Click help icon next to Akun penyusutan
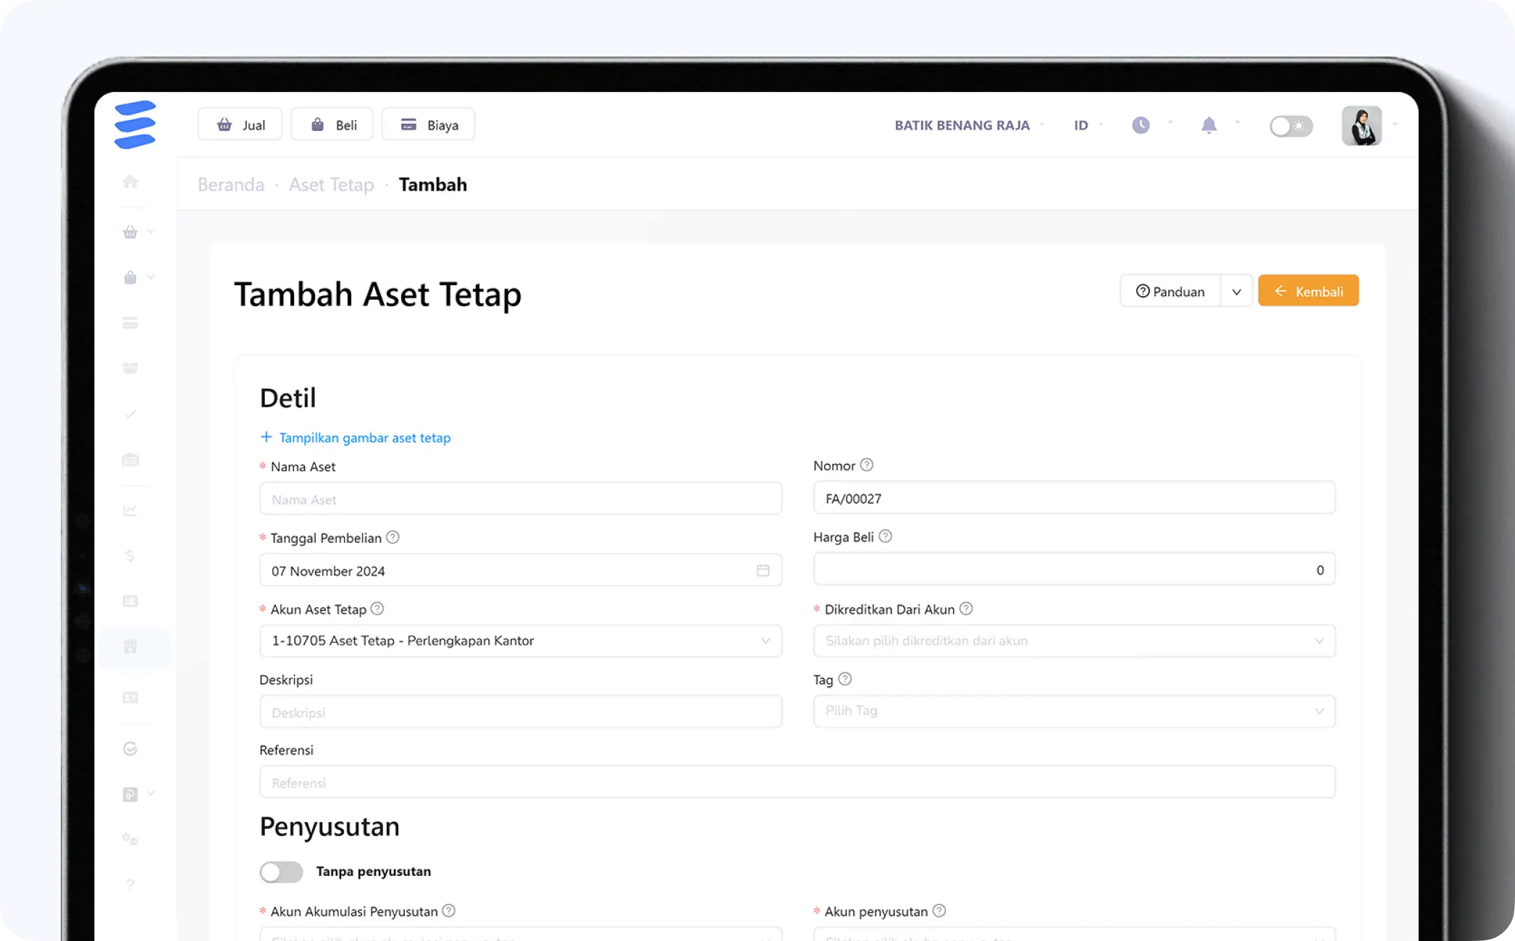 coord(939,911)
